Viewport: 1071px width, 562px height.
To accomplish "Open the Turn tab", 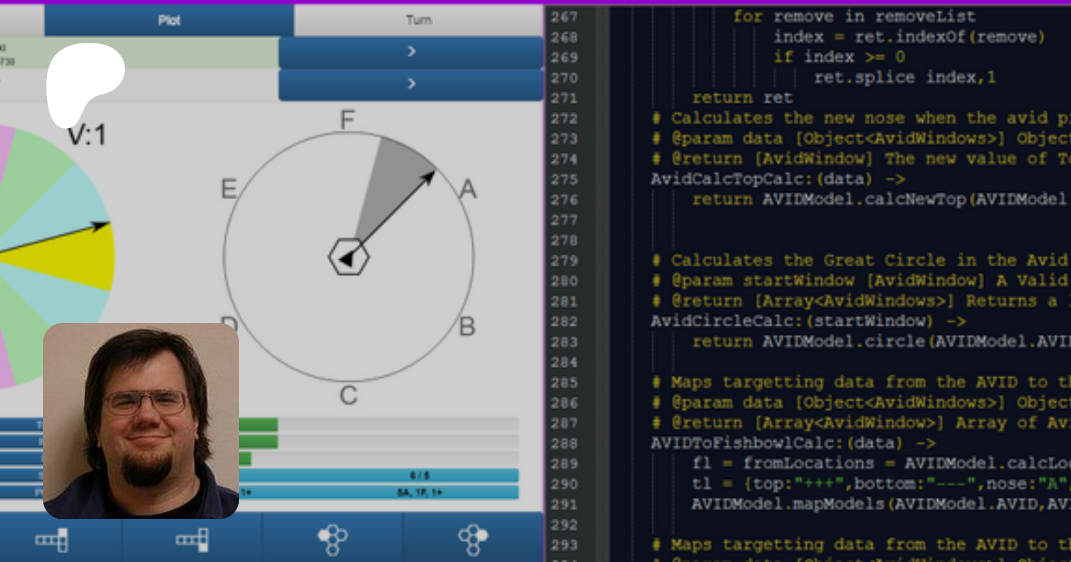I will [418, 21].
